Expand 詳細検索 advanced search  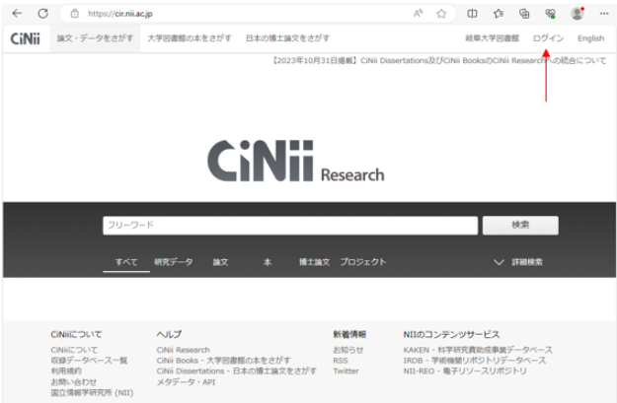(x=518, y=262)
